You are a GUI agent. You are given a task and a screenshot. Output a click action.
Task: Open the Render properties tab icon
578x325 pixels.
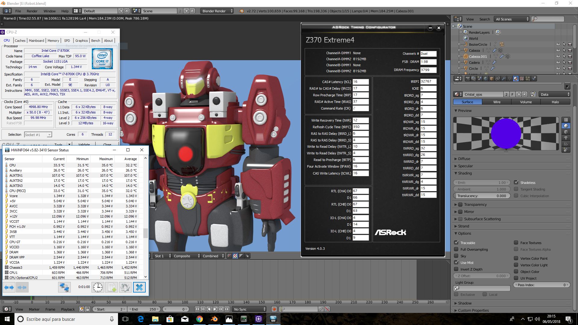pyautogui.click(x=468, y=79)
